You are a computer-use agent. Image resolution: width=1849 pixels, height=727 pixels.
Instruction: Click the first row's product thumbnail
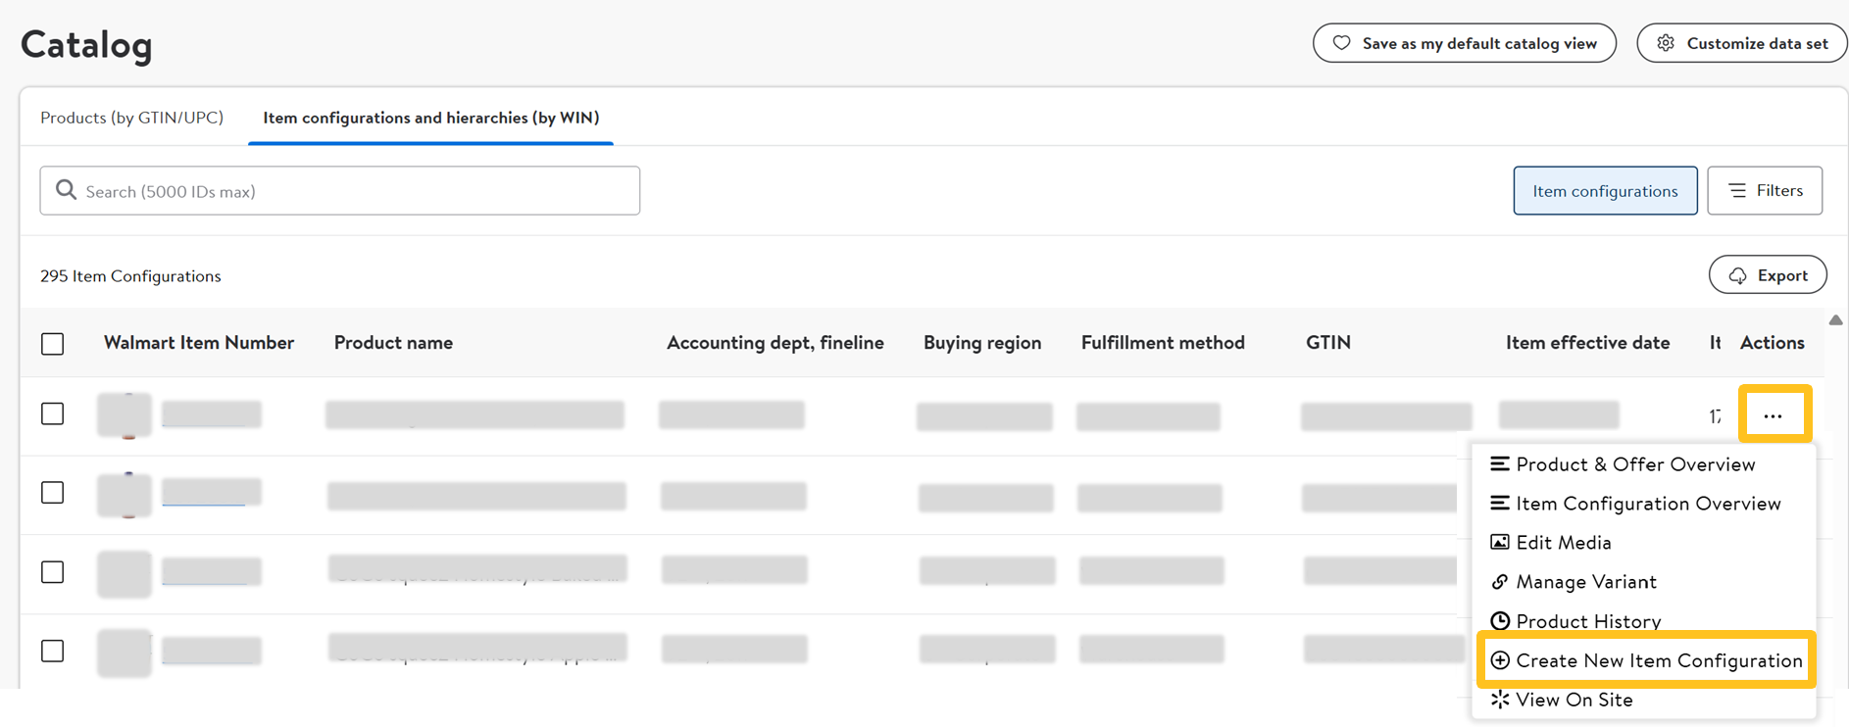[x=125, y=414]
